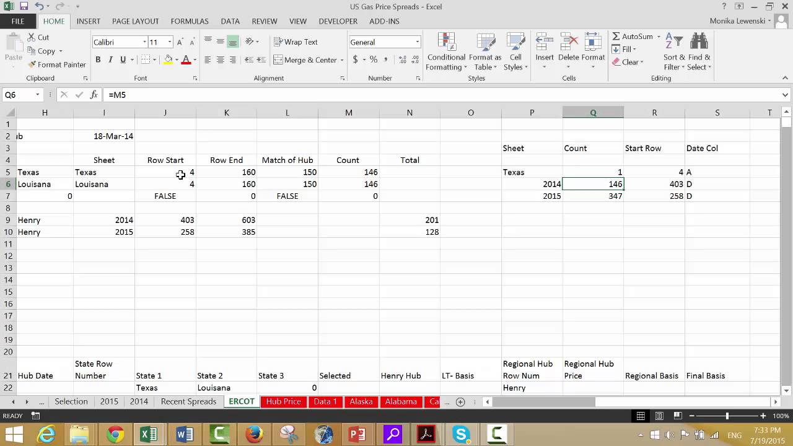793x446 pixels.
Task: Increase font size with large A icon
Action: coord(180,42)
